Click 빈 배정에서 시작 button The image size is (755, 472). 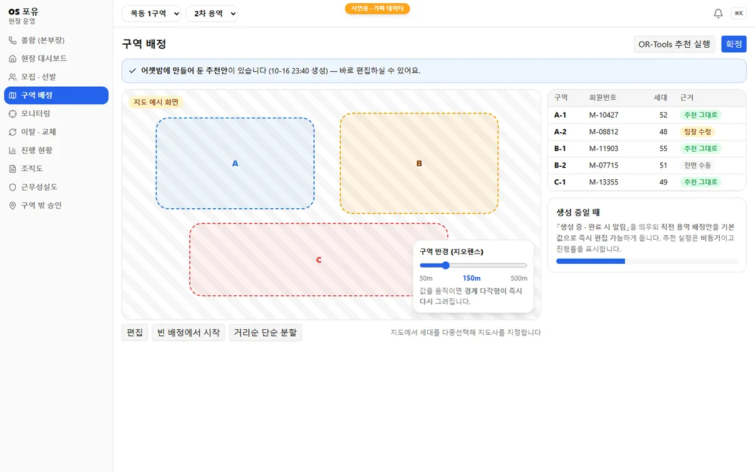pos(189,332)
